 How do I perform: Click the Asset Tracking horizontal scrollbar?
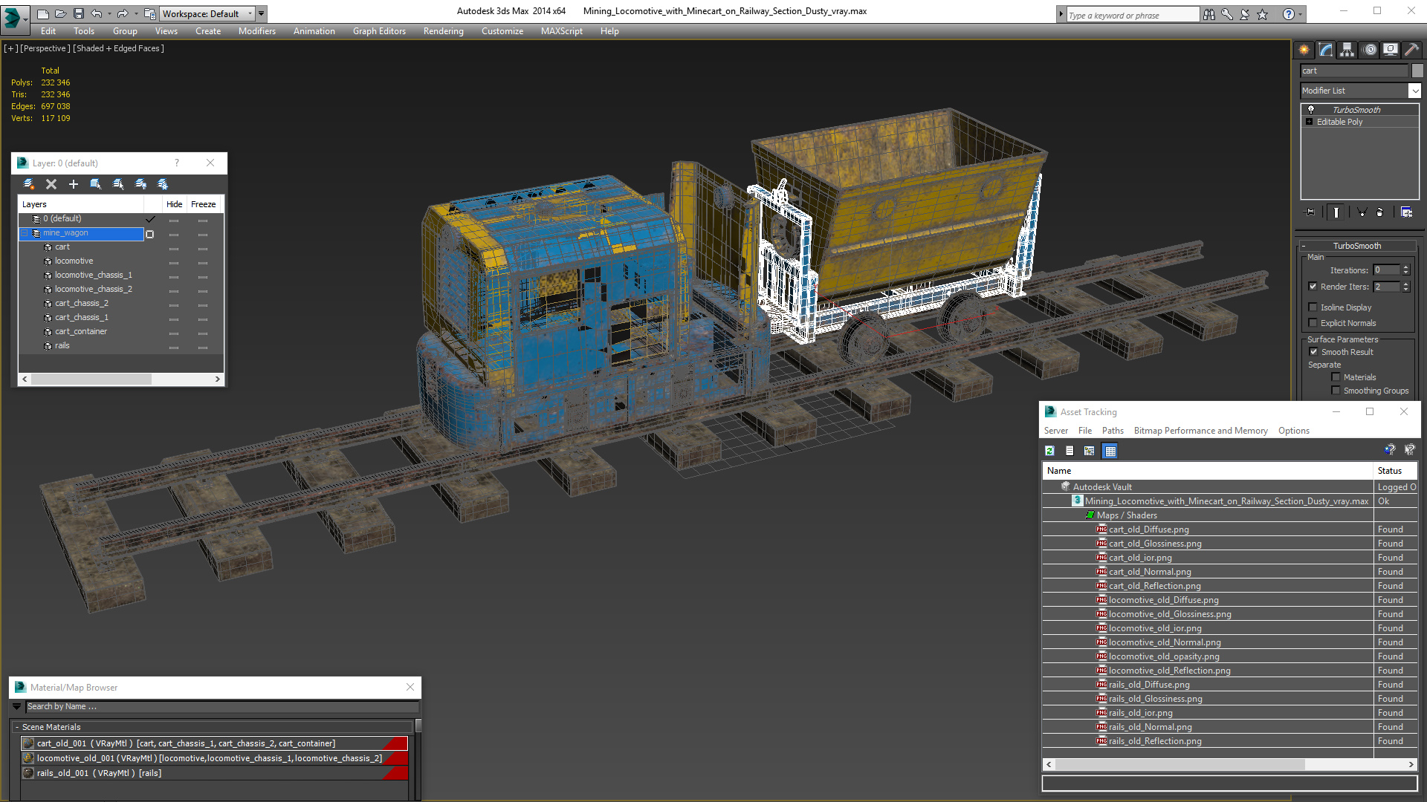(x=1230, y=764)
